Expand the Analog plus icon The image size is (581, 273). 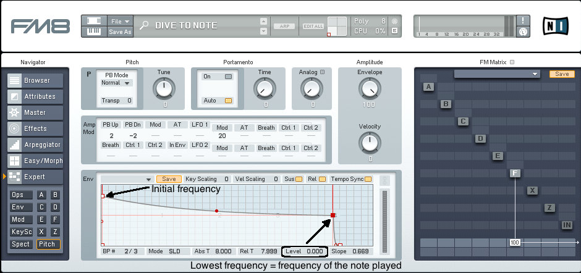pos(323,72)
